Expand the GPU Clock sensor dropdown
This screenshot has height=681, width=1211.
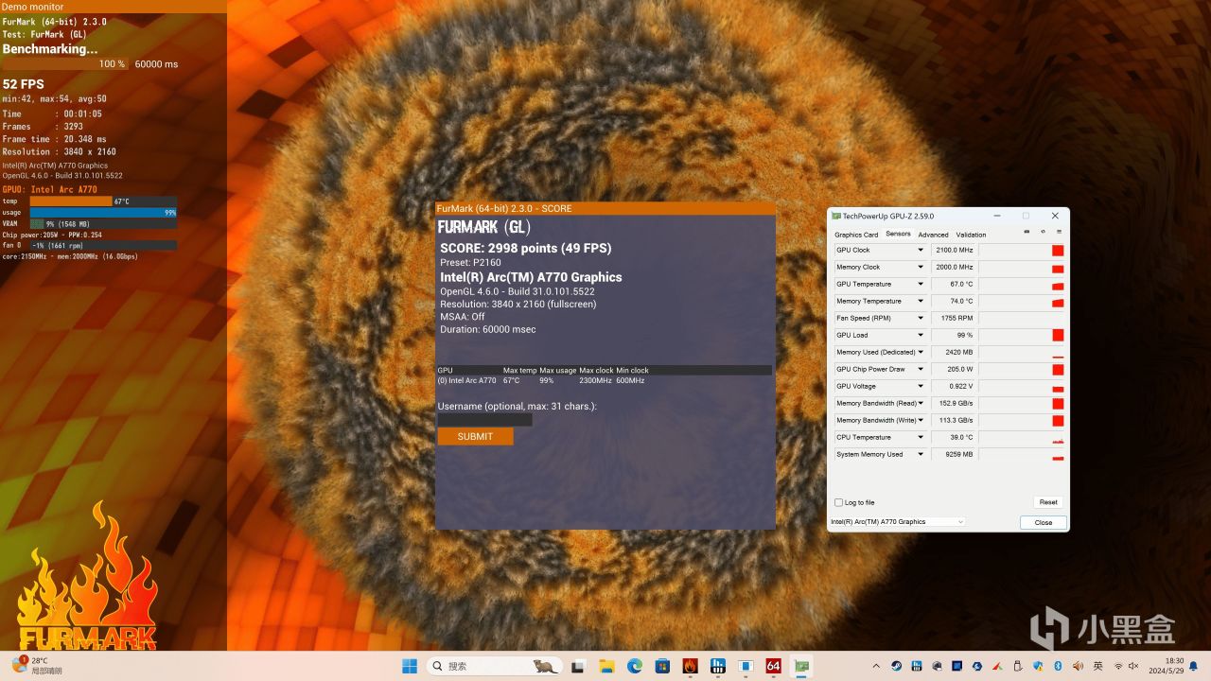(x=920, y=251)
